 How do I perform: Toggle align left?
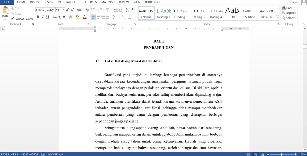tap(93, 17)
